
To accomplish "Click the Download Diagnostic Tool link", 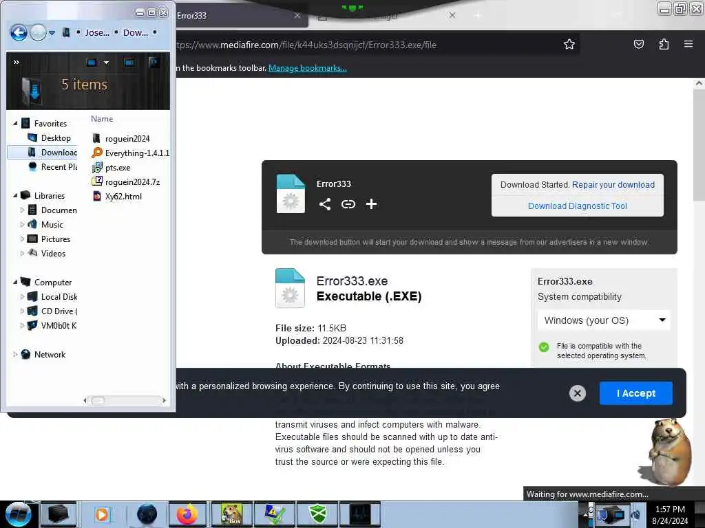I will coord(578,206).
